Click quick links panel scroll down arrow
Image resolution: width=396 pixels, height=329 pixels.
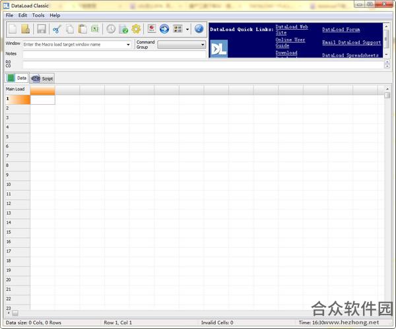tap(386, 55)
